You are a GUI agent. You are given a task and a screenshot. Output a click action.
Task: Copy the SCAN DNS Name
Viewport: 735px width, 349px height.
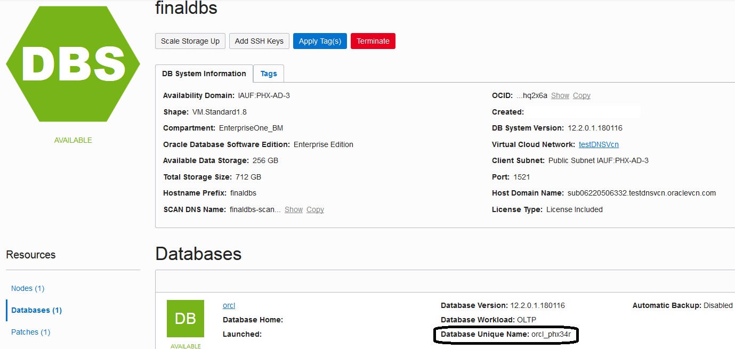pos(315,209)
